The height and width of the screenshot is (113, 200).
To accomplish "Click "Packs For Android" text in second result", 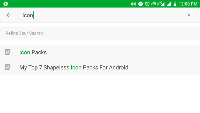I will coord(106,68).
